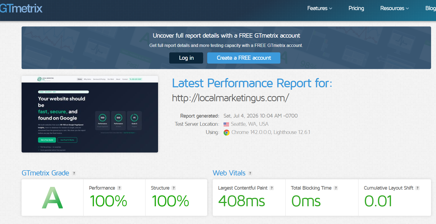The height and width of the screenshot is (224, 436).
Task: Click the localmarketingus.com URL
Action: (x=230, y=98)
